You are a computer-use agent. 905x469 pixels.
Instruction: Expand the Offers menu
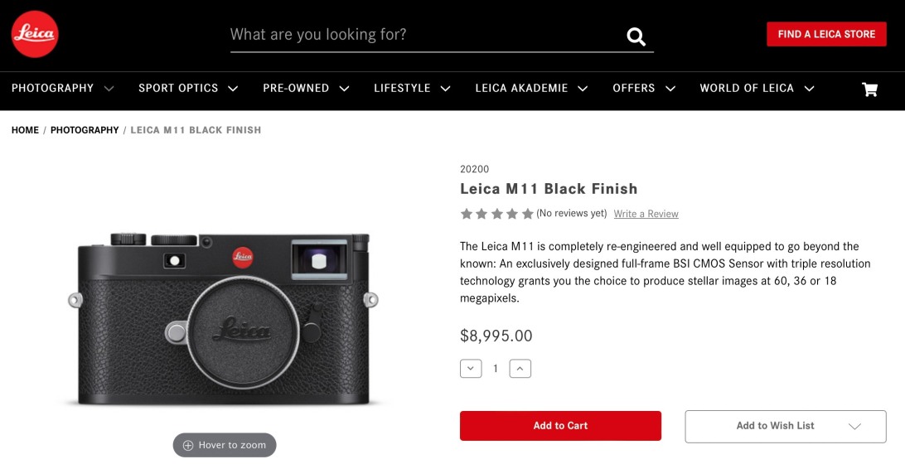(x=644, y=89)
